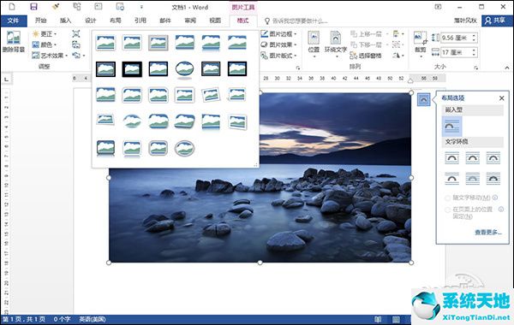Screen dimensions: 514x325
Task: Collapse the ribbon with the chevron arrow
Action: 507,68
